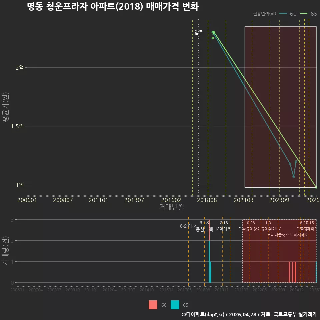
Task: Click 201410 on the volume chart axis
Action: pyautogui.click(x=147, y=290)
